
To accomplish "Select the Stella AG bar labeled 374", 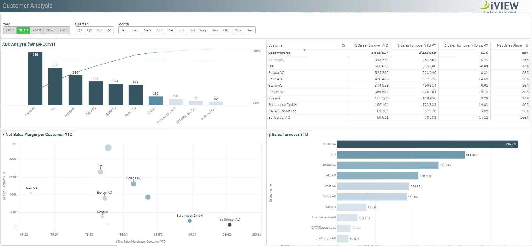I will pos(116,94).
